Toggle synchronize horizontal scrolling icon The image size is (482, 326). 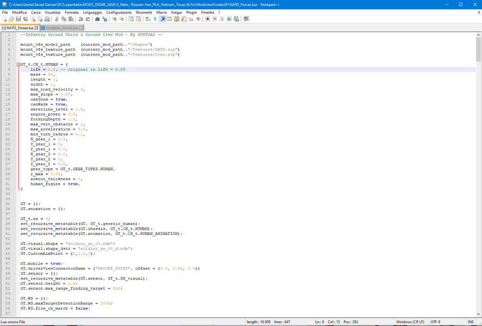[138, 19]
